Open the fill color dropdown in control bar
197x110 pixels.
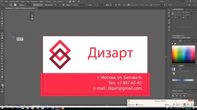(x=13, y=5)
